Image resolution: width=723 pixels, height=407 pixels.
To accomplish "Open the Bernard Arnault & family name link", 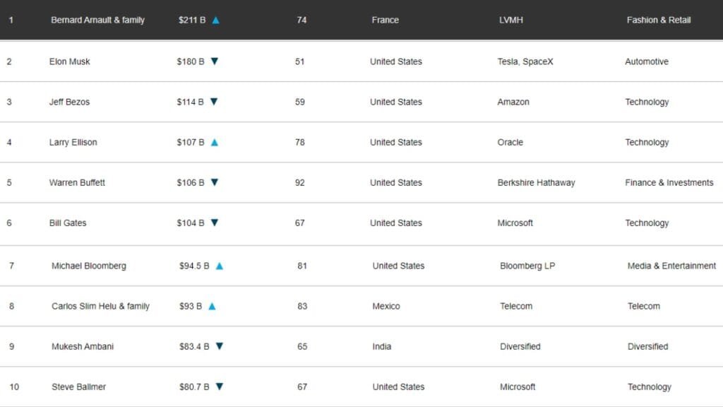I will (97, 20).
